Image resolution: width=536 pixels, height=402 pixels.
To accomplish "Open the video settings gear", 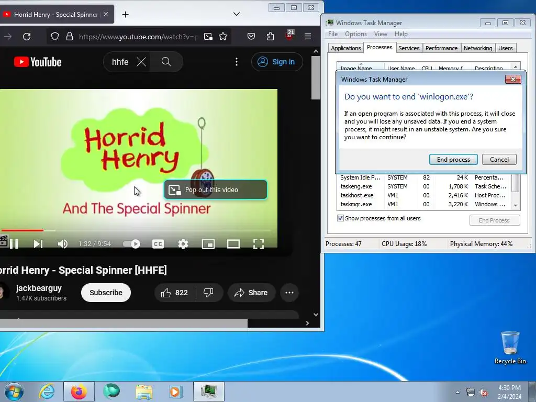I will [x=183, y=244].
